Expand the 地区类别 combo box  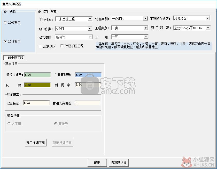pyautogui.click(x=145, y=18)
